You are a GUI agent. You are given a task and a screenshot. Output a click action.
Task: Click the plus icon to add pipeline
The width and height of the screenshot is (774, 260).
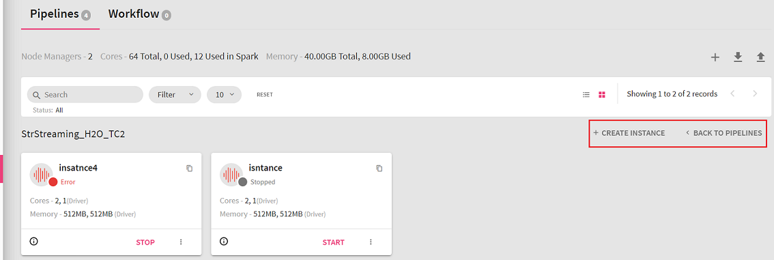(715, 57)
